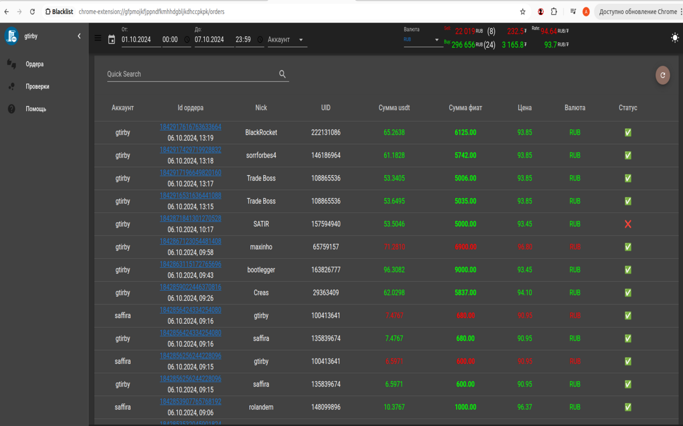683x426 pixels.
Task: Click the red cross status for SATIR
Action: 628,224
